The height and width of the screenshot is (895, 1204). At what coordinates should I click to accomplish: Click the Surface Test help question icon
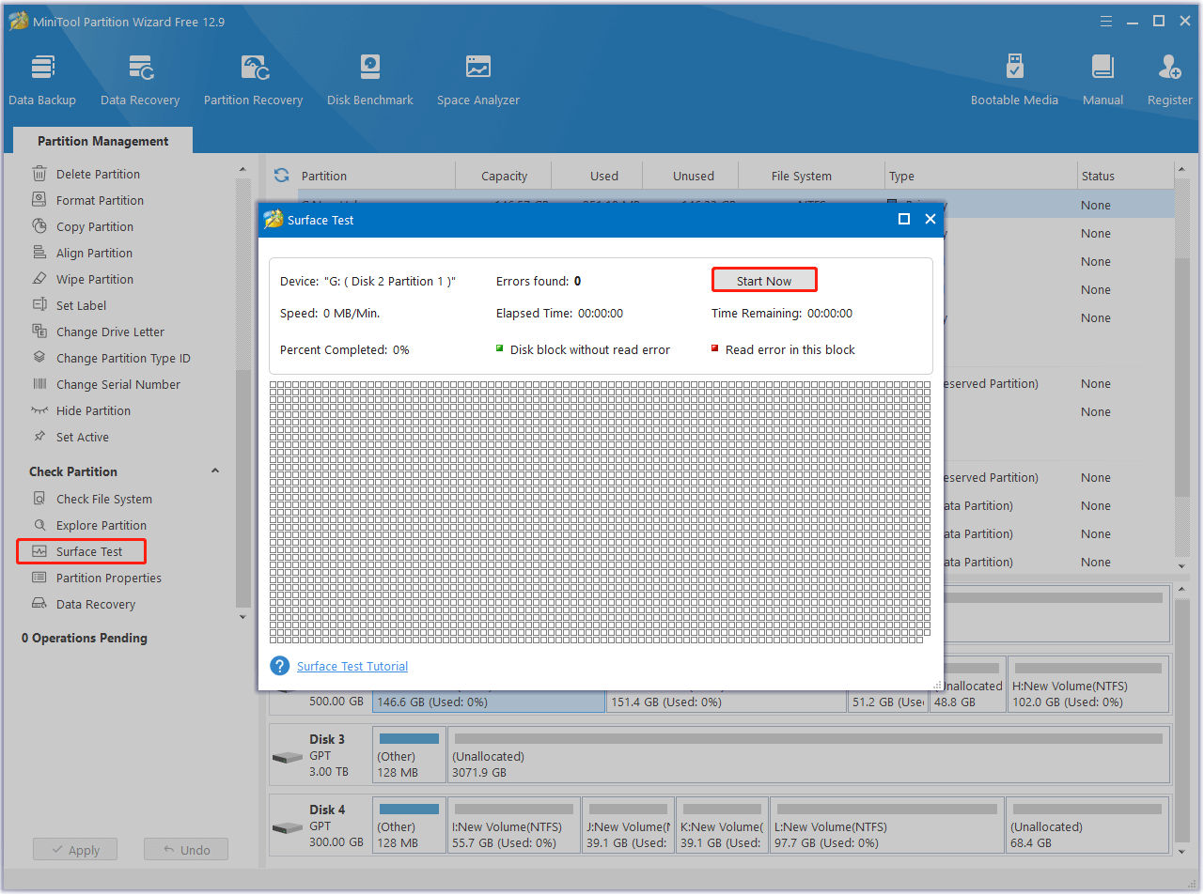pyautogui.click(x=279, y=666)
